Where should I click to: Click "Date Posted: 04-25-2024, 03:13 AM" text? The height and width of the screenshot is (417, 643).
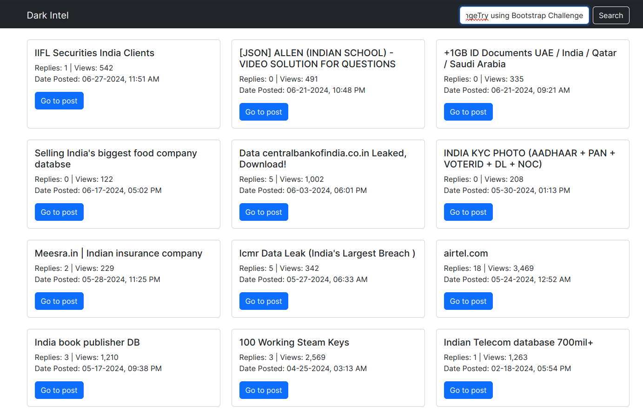coord(303,368)
